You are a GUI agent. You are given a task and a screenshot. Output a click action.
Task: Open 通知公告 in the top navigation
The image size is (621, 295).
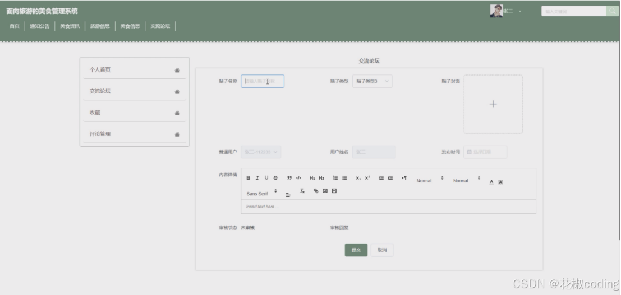[x=40, y=26]
